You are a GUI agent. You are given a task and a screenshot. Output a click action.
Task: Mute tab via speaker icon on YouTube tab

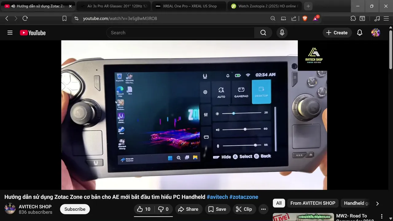point(13,6)
